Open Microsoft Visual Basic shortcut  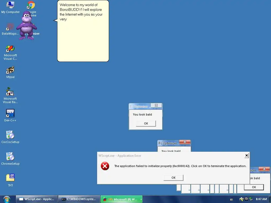[10, 95]
